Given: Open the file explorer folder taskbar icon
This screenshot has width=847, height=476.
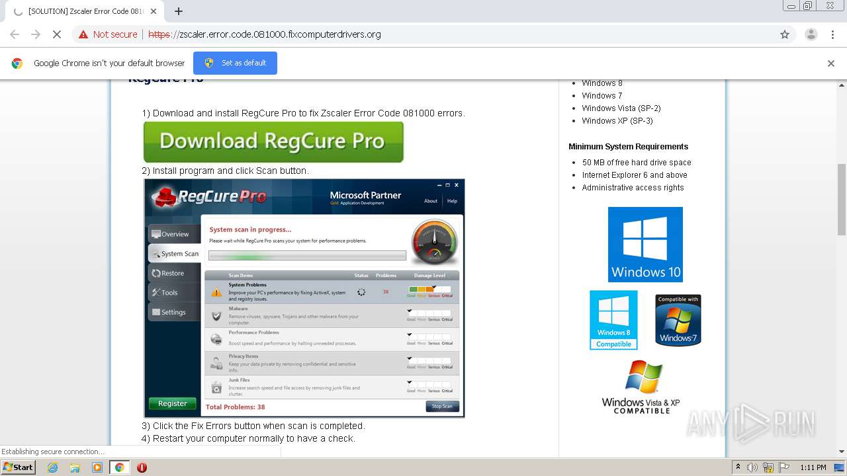Looking at the screenshot, I should 75,467.
